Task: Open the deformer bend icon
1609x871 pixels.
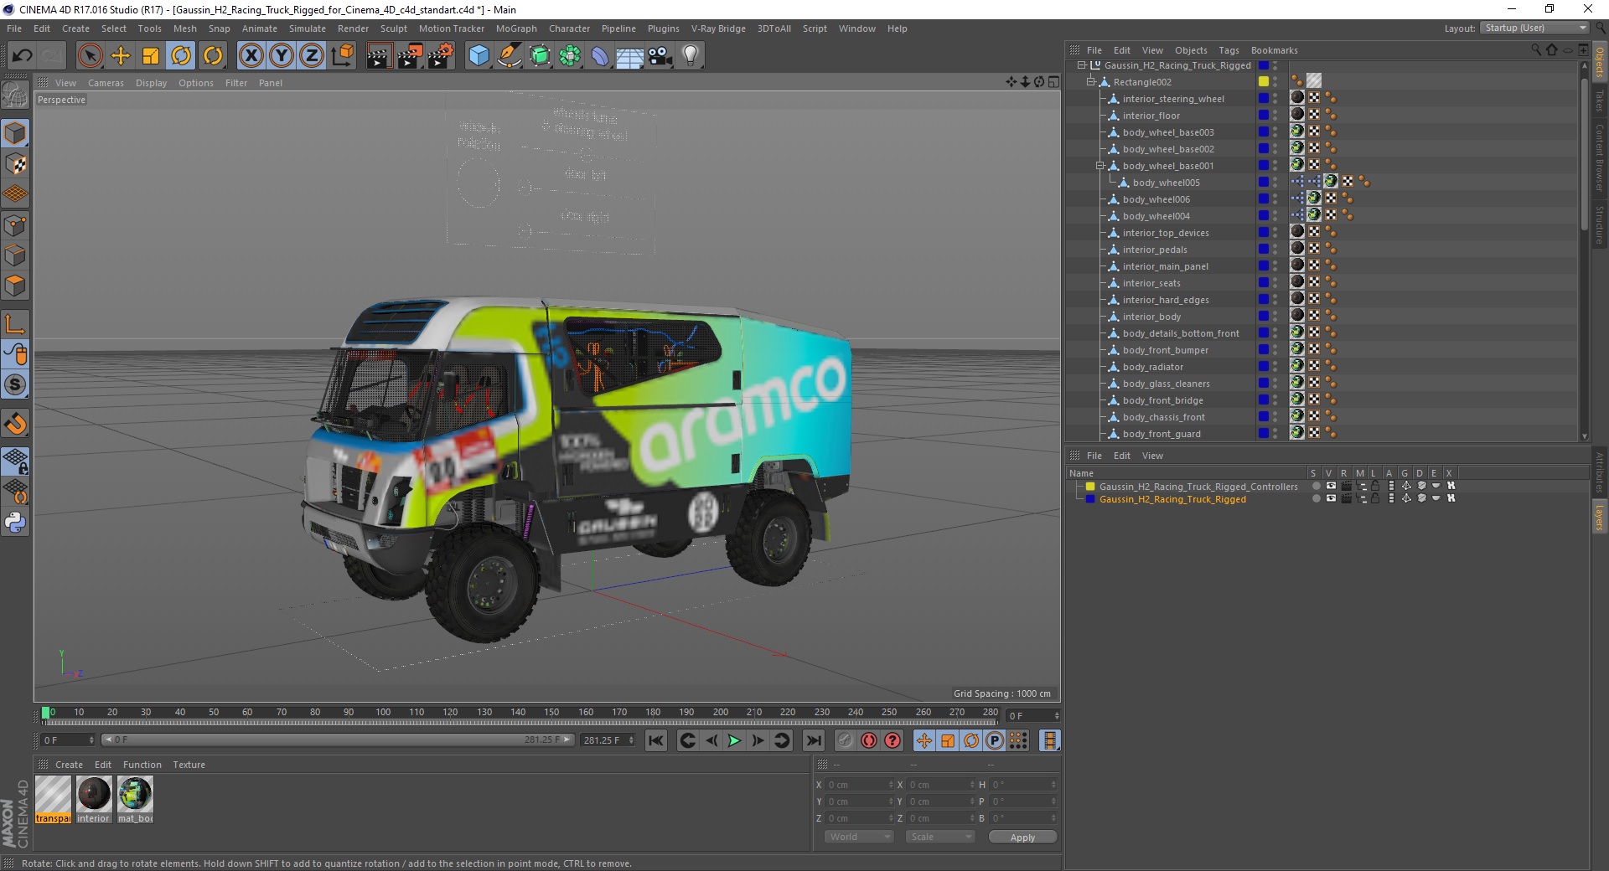Action: click(x=600, y=56)
